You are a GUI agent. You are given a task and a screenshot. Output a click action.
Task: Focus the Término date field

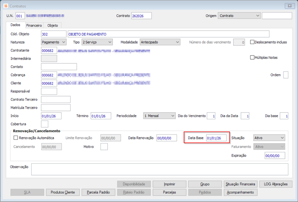tap(101, 116)
